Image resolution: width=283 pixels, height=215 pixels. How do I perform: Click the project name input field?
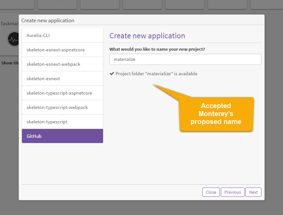point(185,59)
